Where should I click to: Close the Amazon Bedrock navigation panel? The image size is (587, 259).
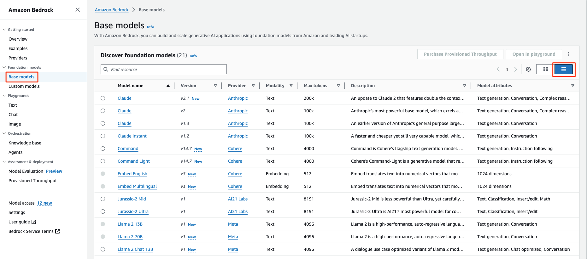tap(78, 10)
